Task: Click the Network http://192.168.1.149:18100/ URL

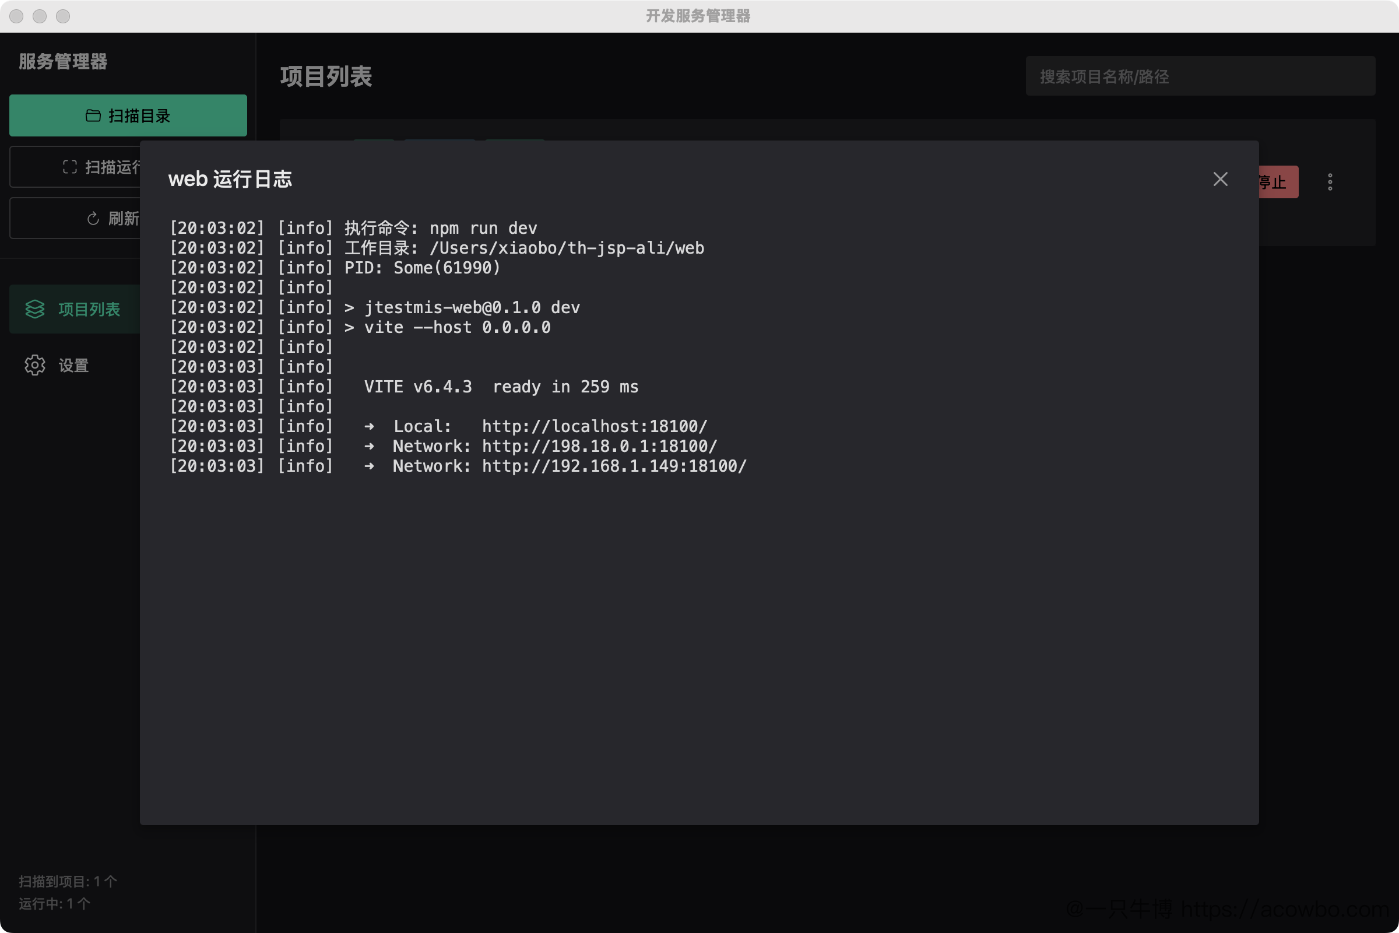Action: point(614,466)
